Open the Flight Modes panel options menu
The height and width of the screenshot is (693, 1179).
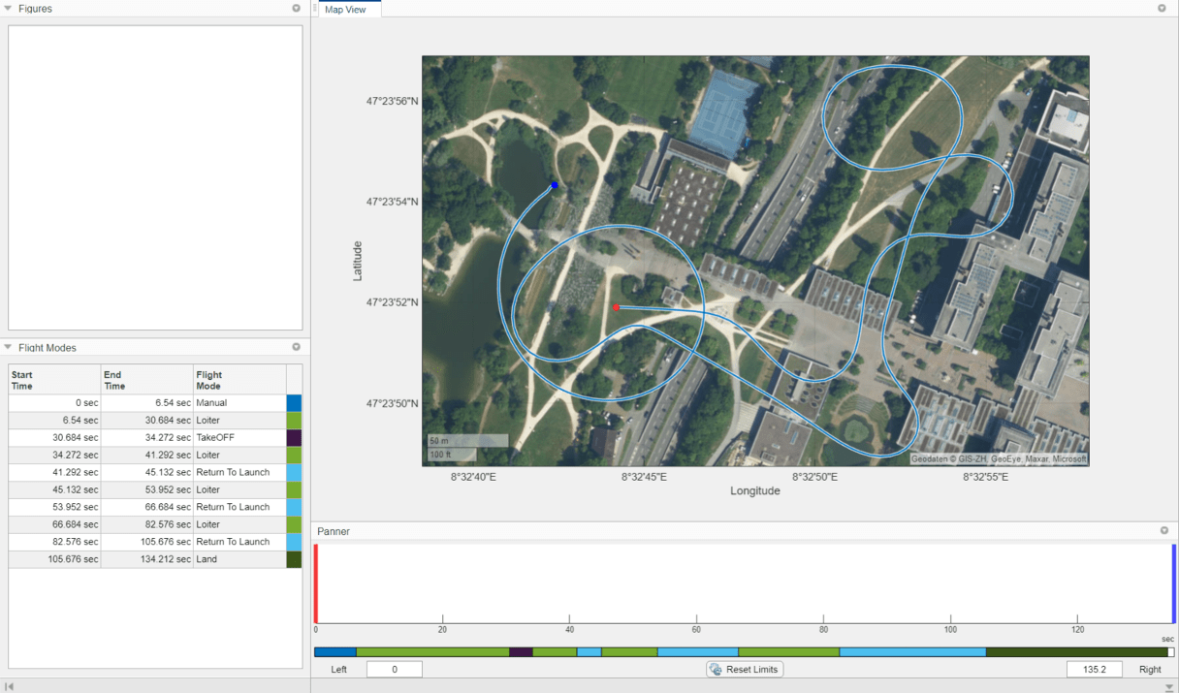click(x=296, y=347)
